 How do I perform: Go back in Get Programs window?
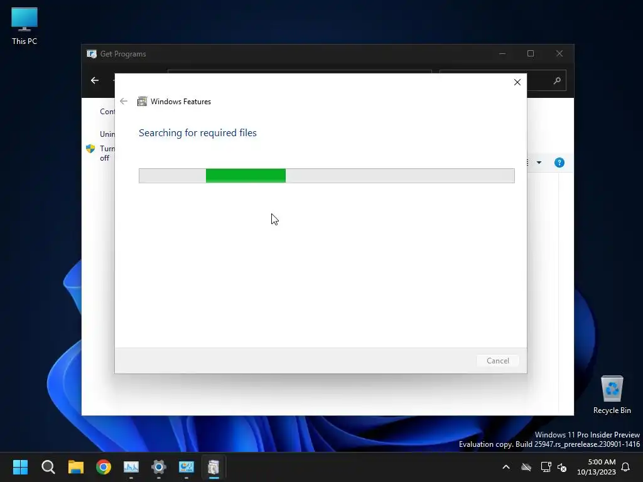click(x=95, y=80)
